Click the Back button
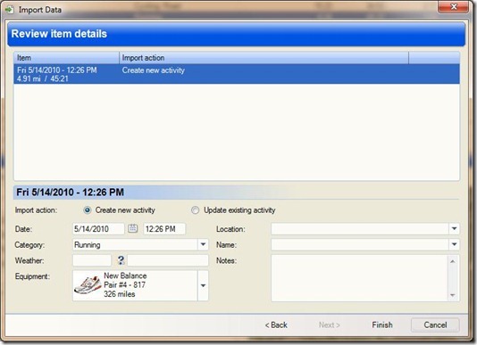Image resolution: width=477 pixels, height=345 pixels. pos(276,325)
